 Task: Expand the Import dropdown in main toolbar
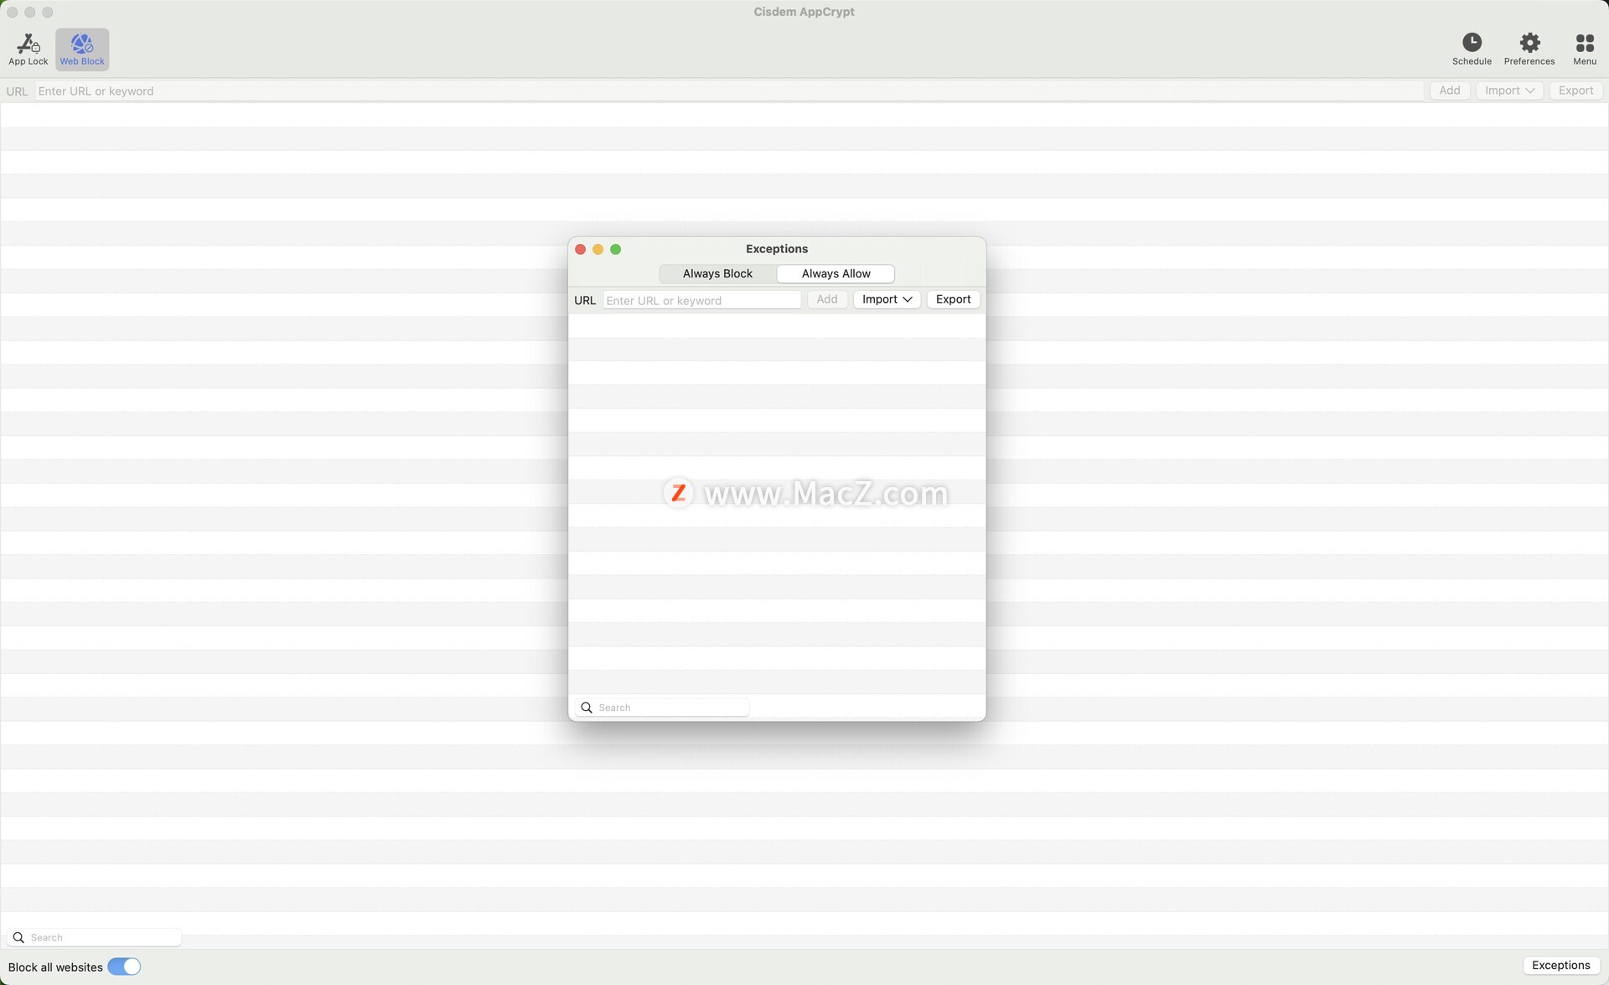point(1509,91)
